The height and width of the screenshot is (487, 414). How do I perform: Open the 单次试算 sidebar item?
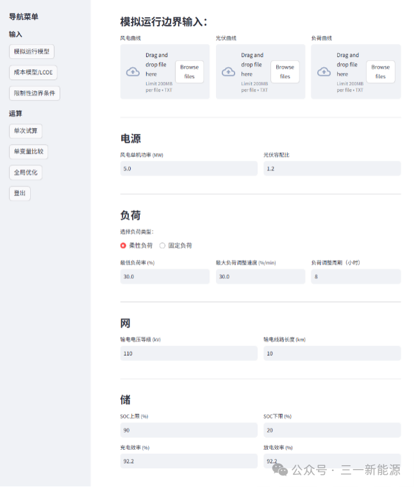pyautogui.click(x=26, y=131)
